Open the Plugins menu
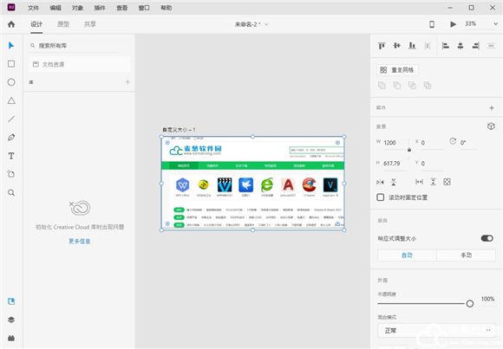The image size is (503, 349). pyautogui.click(x=100, y=8)
